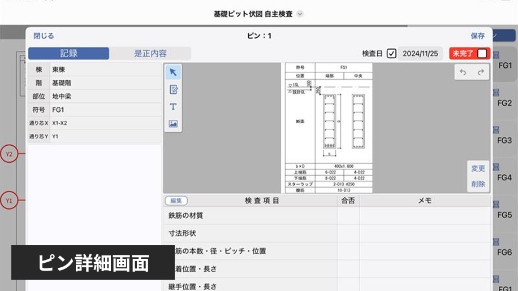Select the note edit tool
The width and height of the screenshot is (518, 291).
(x=173, y=89)
